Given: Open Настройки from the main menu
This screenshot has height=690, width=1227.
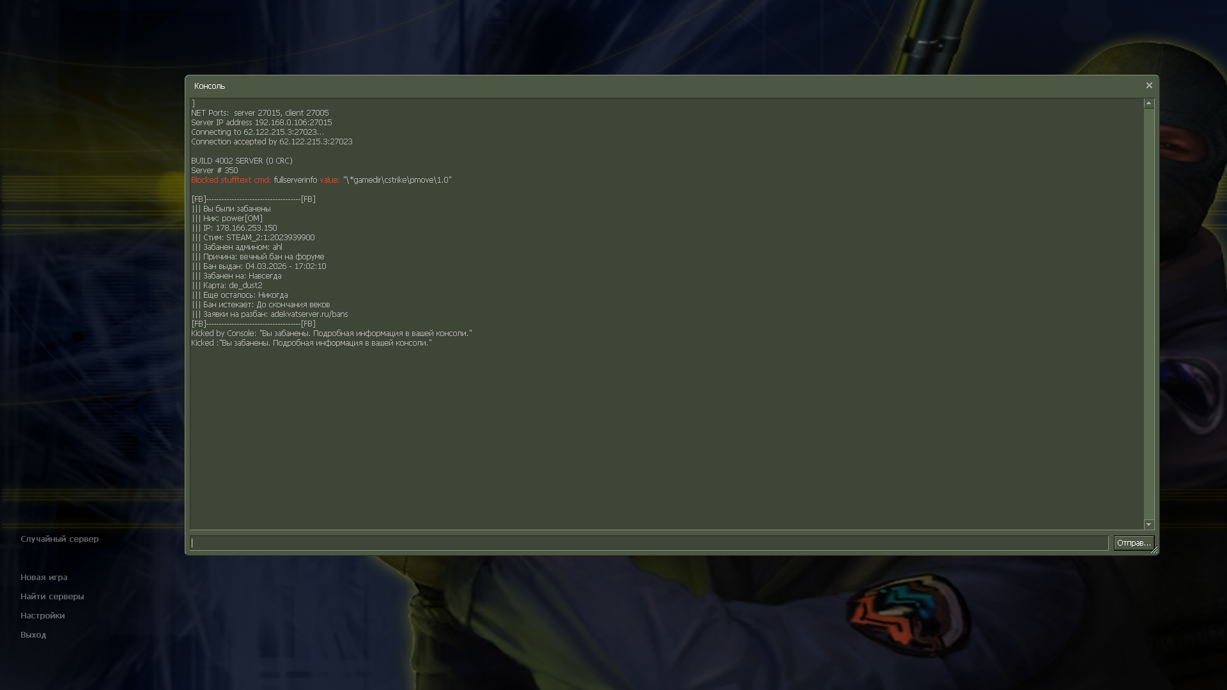Looking at the screenshot, I should click(x=42, y=616).
